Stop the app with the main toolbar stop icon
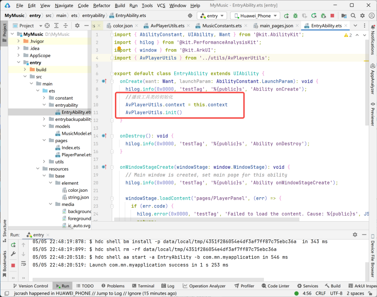 (332, 16)
